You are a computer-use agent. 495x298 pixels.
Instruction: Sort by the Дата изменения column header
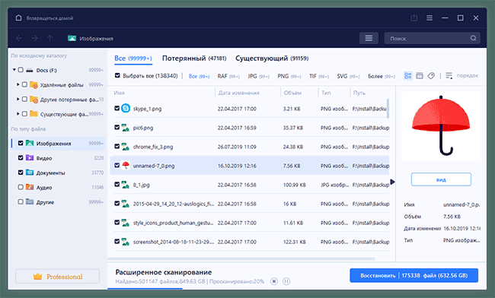238,93
